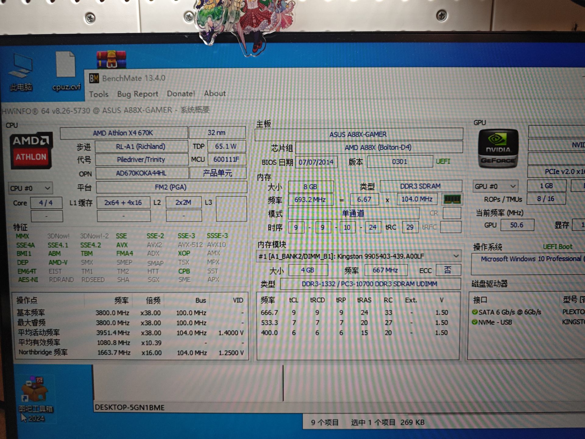Click the module frequency 667 MHz field
This screenshot has height=439, width=585.
[385, 270]
